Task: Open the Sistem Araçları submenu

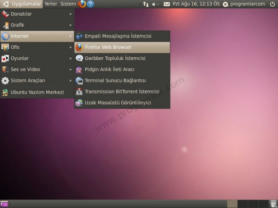Action: (37, 81)
